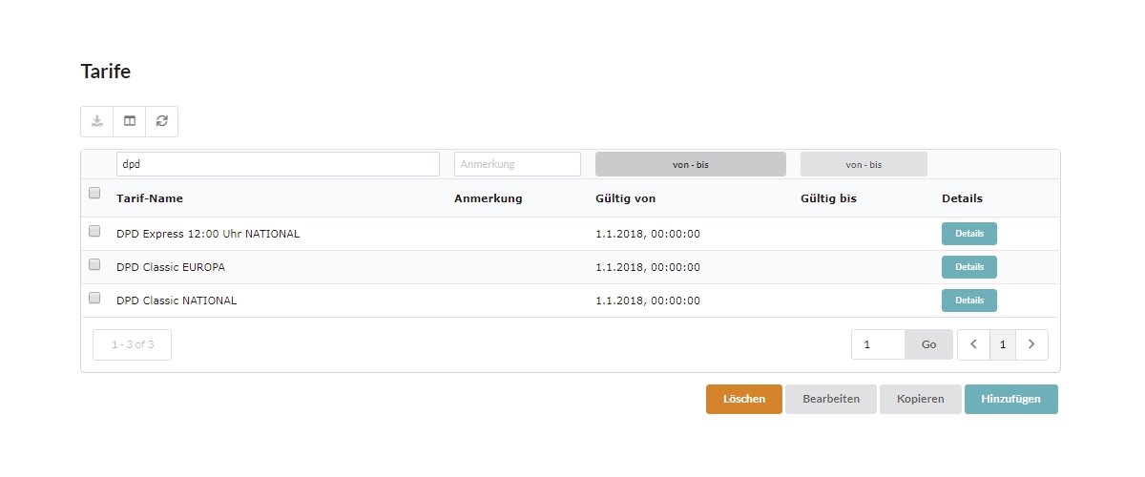Screen dimensions: 1145x477
Task: Click the refresh table icon
Action: click(x=162, y=121)
